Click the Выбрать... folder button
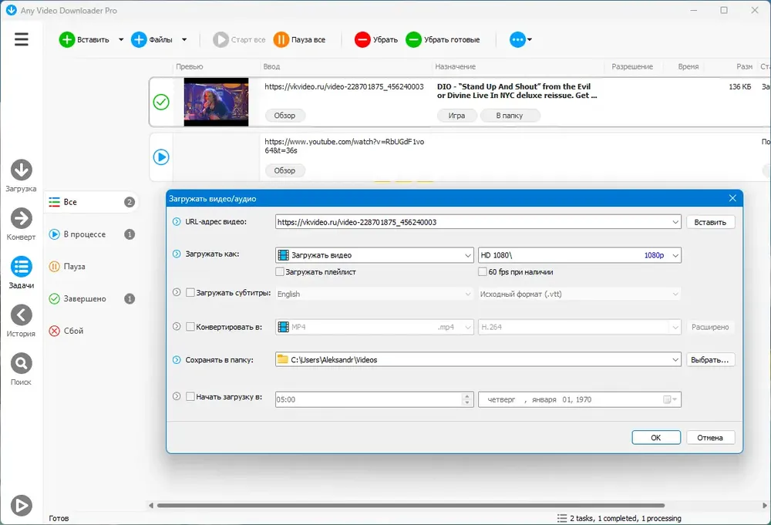Viewport: 771px width, 525px height. click(710, 360)
